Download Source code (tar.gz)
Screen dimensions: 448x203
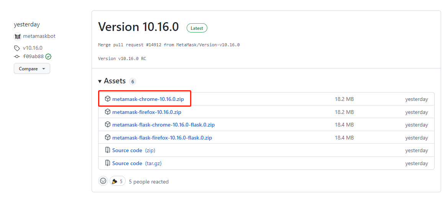pos(137,163)
